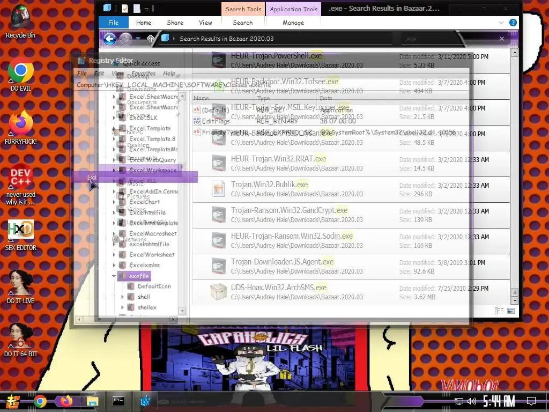Select the exefile registry key
The width and height of the screenshot is (549, 412).
point(139,276)
